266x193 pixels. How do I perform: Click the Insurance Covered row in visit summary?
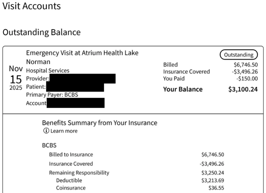point(210,71)
